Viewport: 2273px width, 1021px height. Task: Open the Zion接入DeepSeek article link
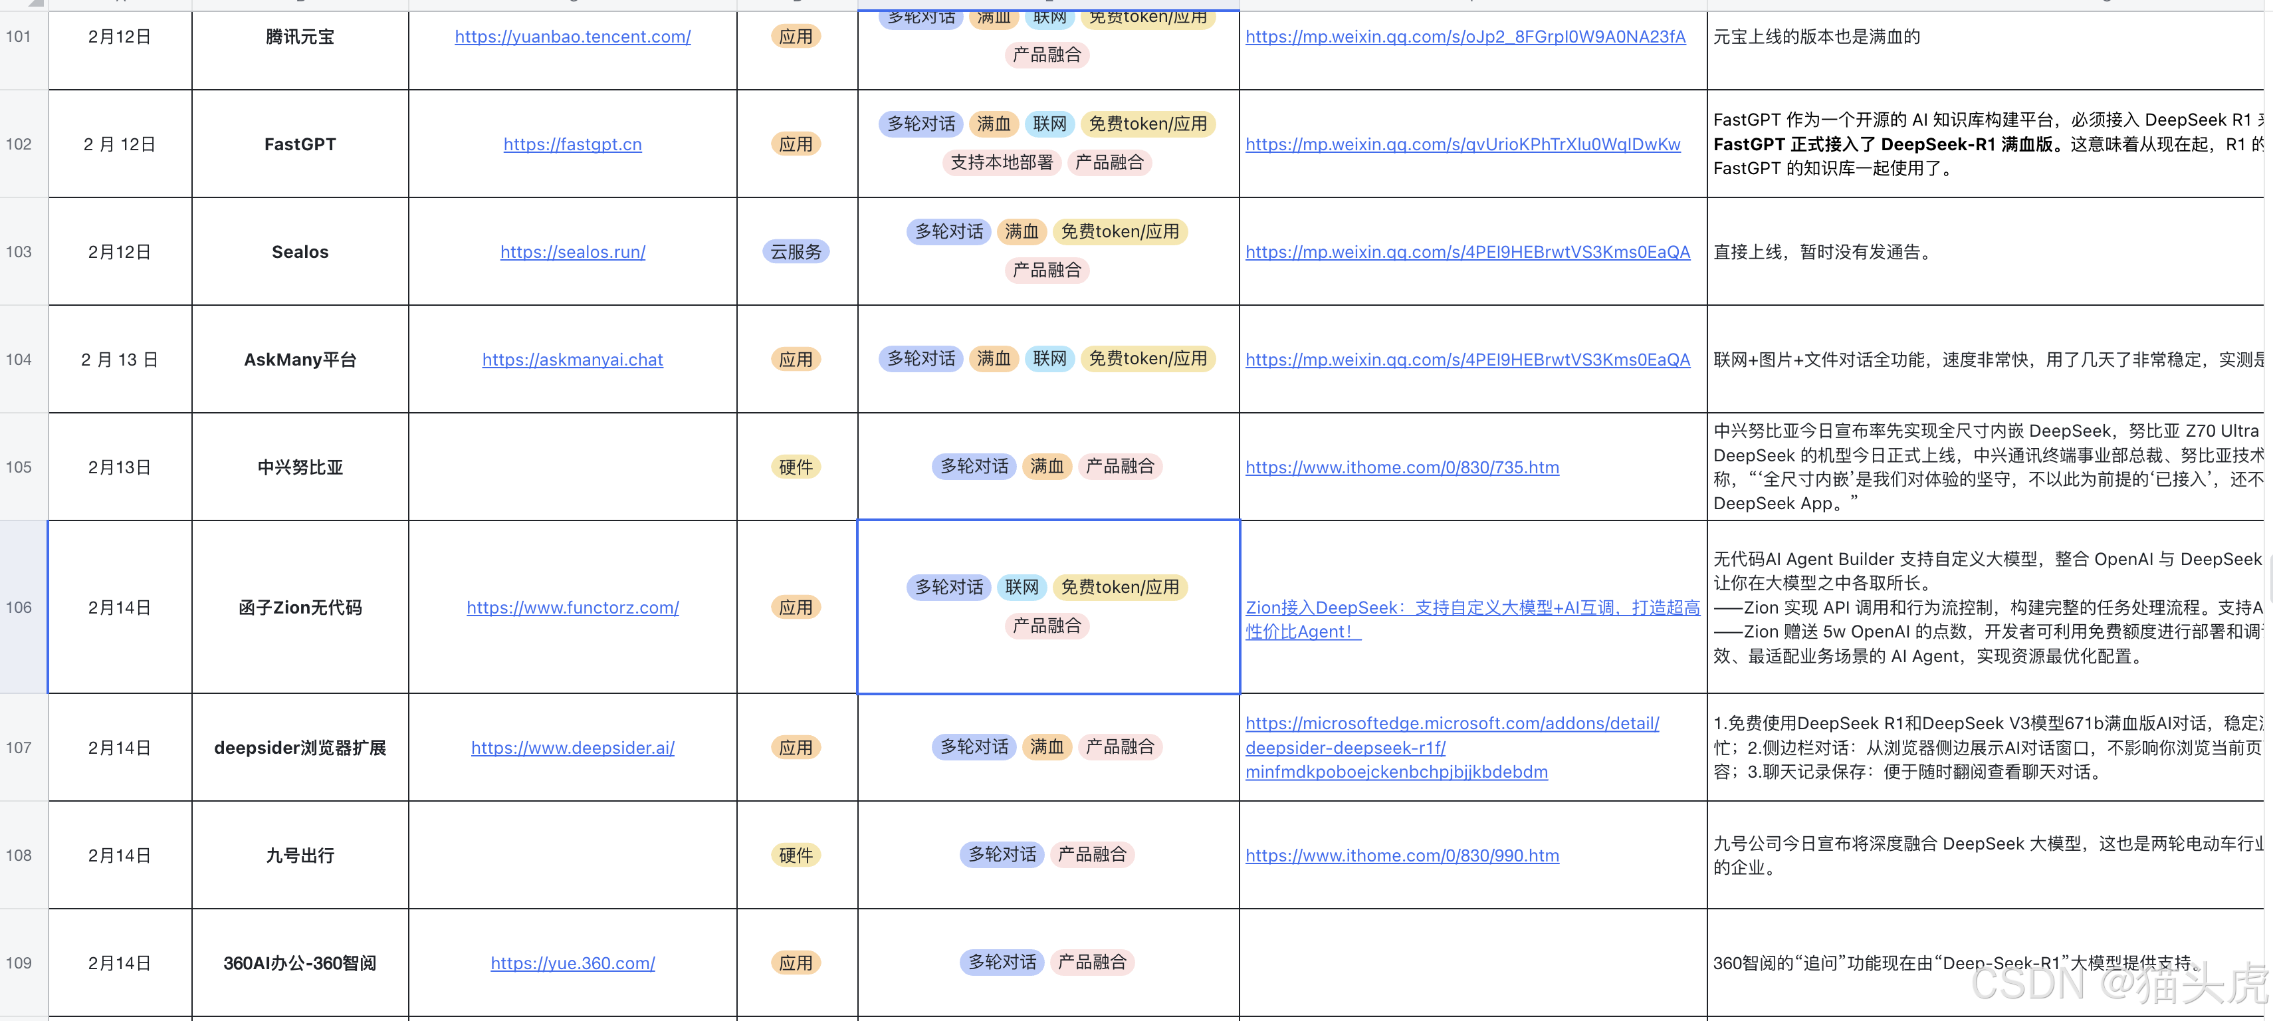tap(1471, 608)
